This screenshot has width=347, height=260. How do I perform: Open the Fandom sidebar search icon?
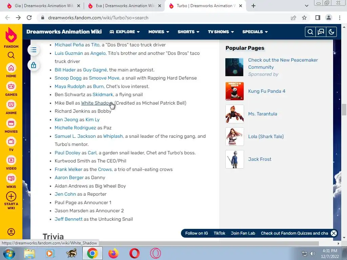click(x=11, y=55)
